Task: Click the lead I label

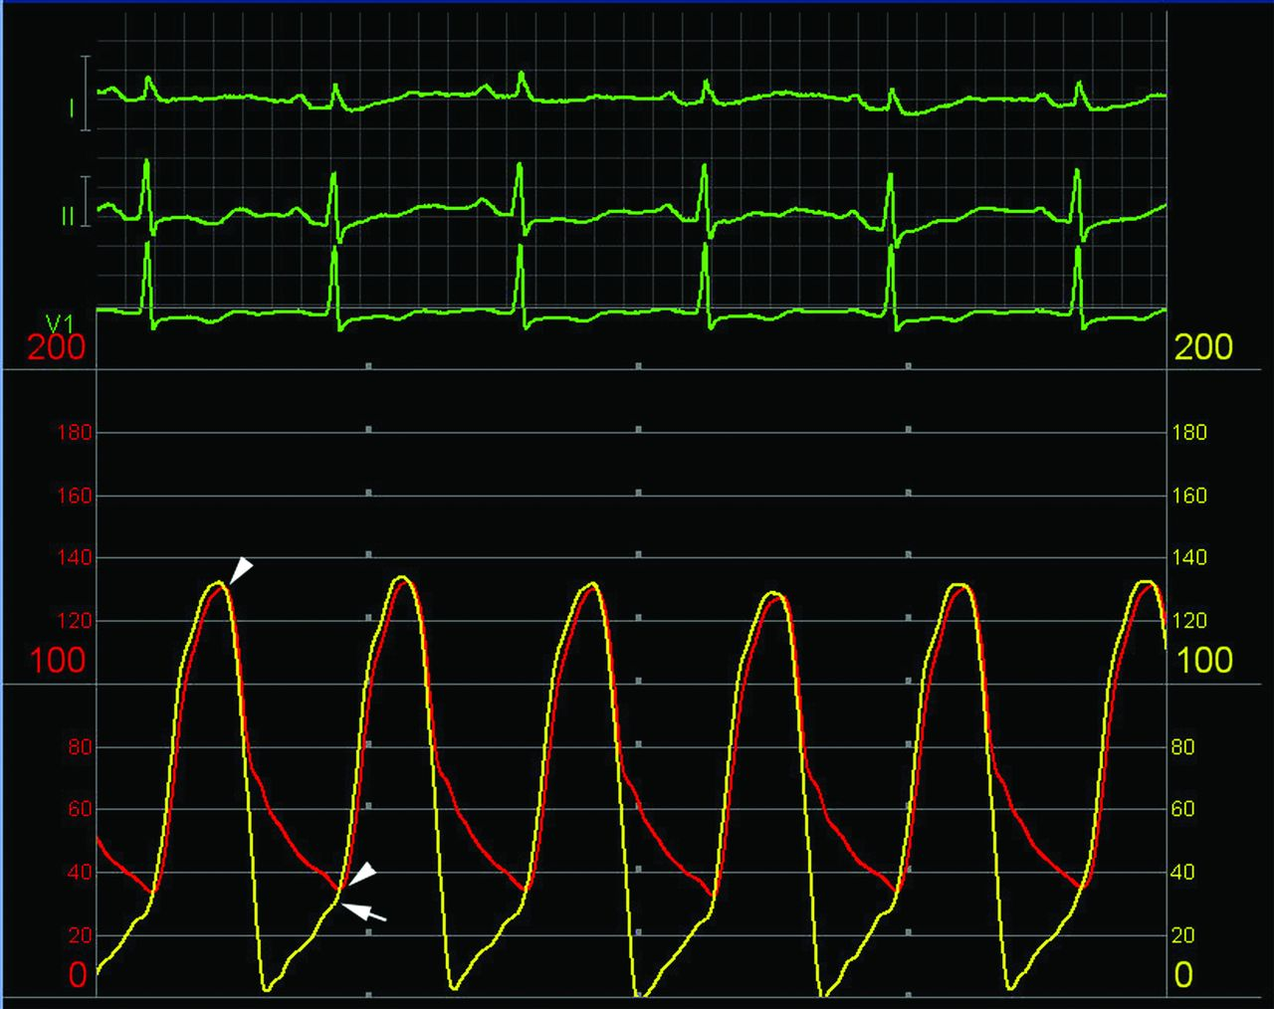Action: point(72,107)
